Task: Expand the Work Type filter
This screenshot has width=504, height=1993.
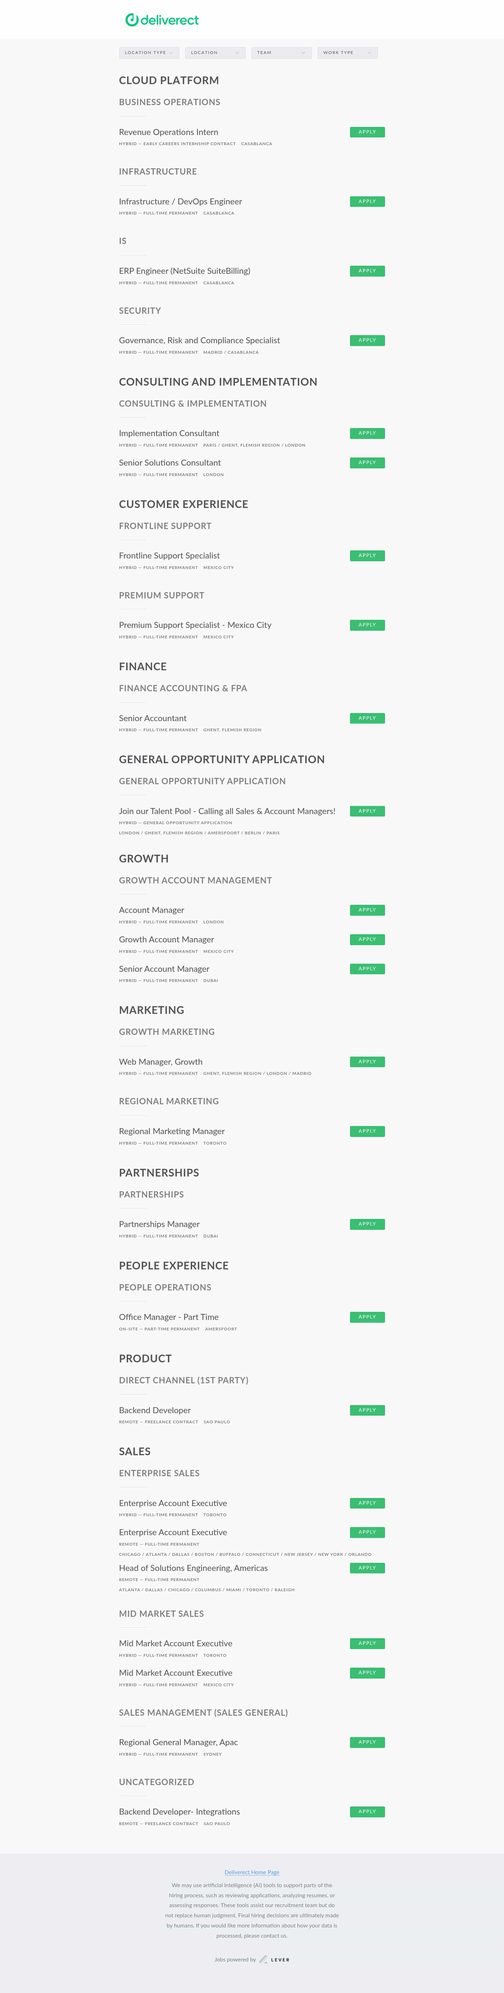Action: pos(347,53)
